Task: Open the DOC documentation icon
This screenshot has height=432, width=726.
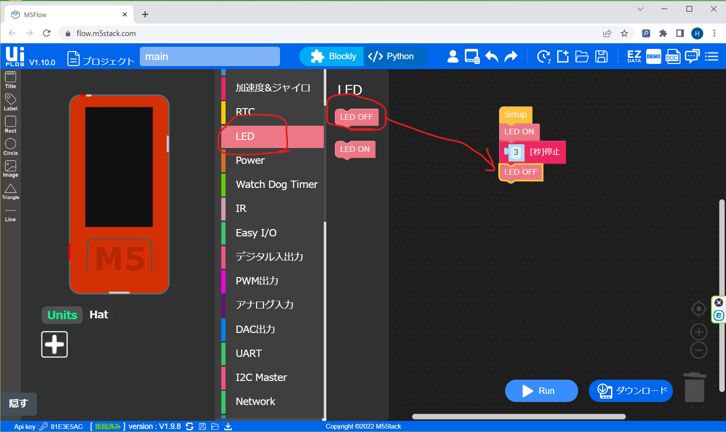Action: click(672, 56)
